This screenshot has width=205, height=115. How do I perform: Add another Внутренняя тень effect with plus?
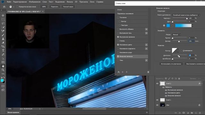click(146, 33)
